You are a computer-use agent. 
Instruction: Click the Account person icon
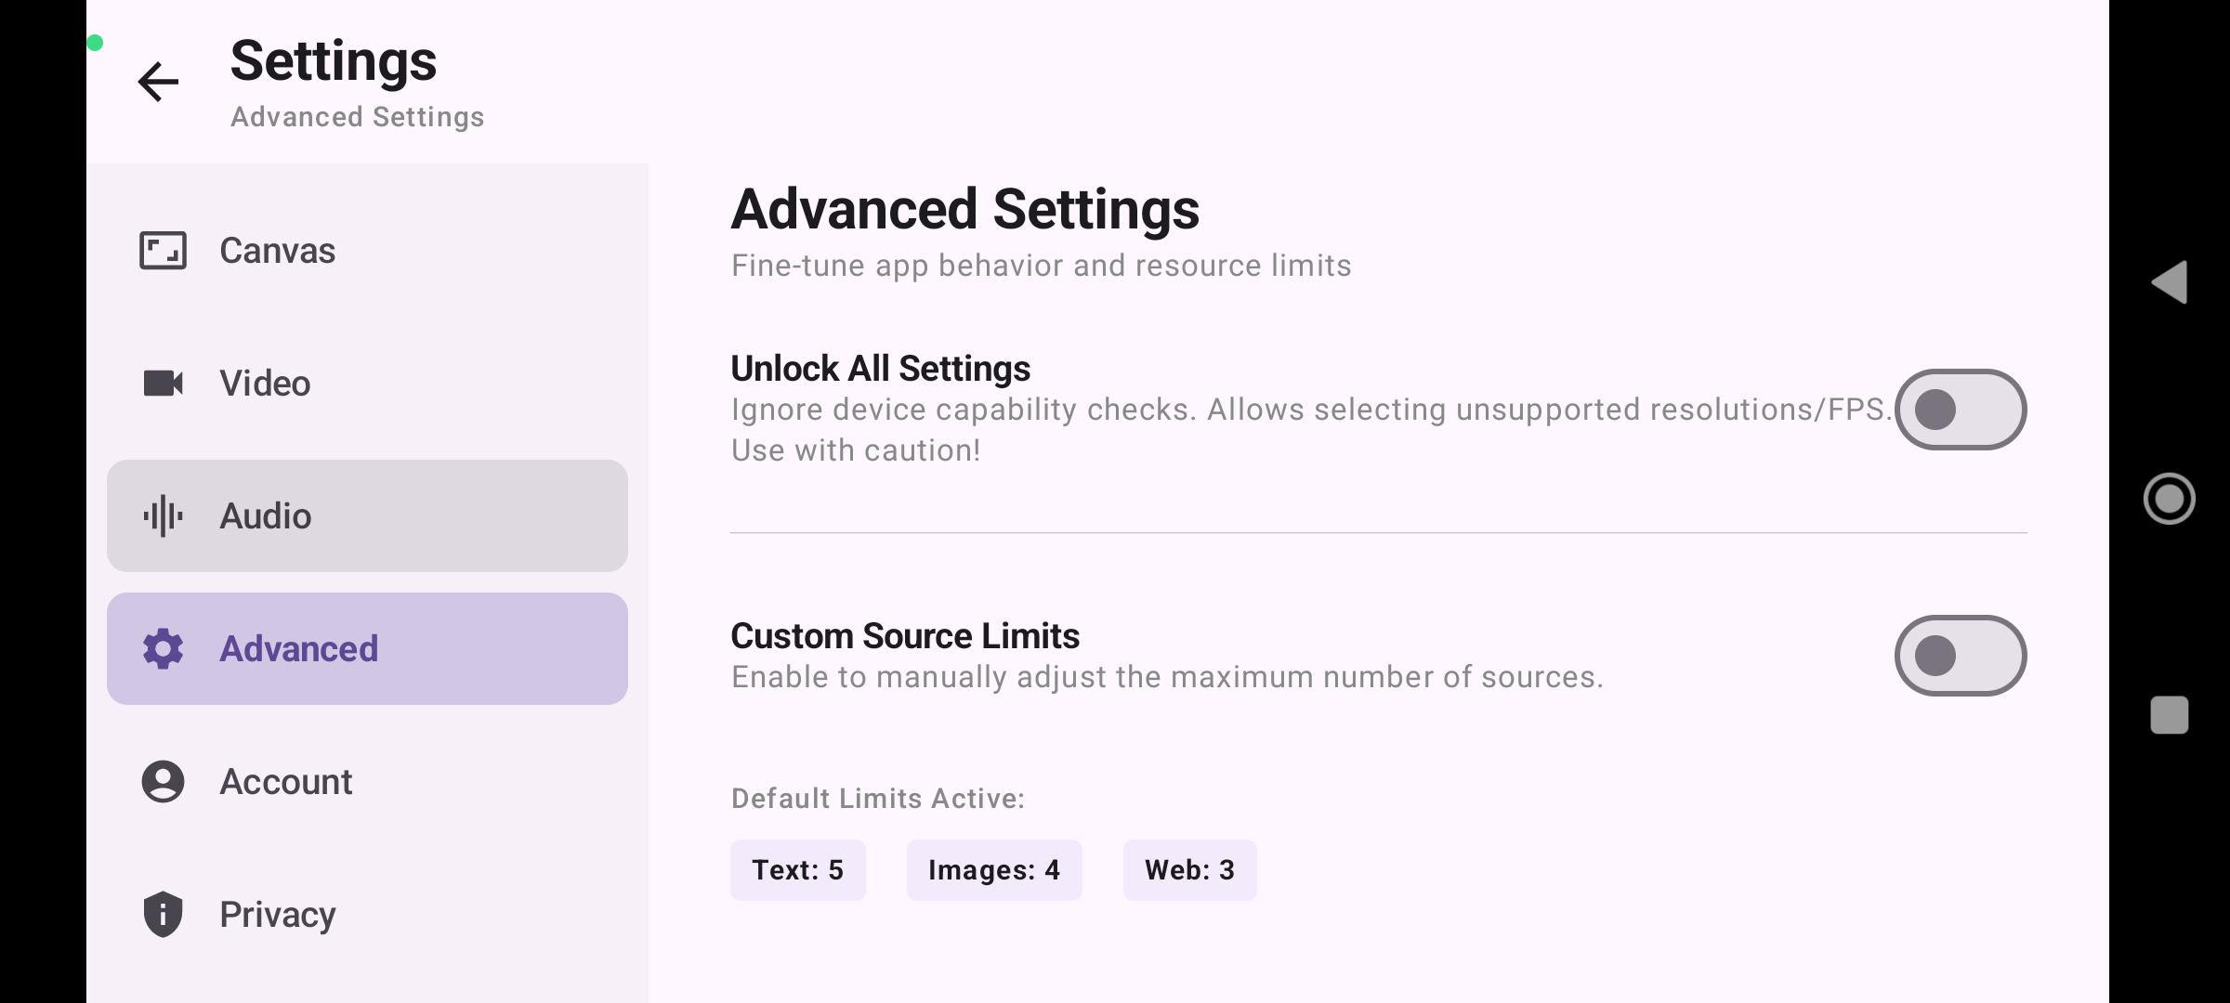click(x=163, y=782)
